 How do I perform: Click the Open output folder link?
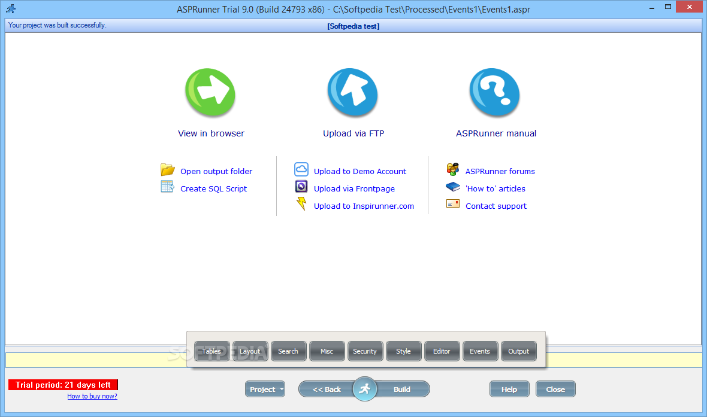(x=216, y=171)
